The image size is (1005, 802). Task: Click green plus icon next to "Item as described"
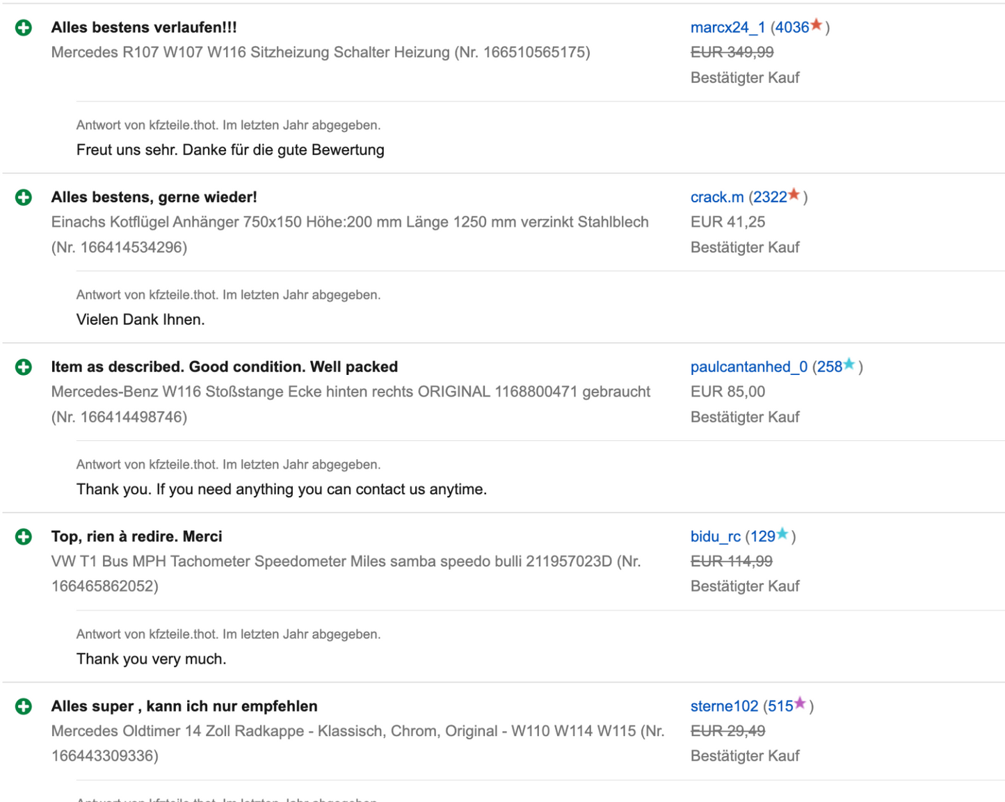pos(24,367)
